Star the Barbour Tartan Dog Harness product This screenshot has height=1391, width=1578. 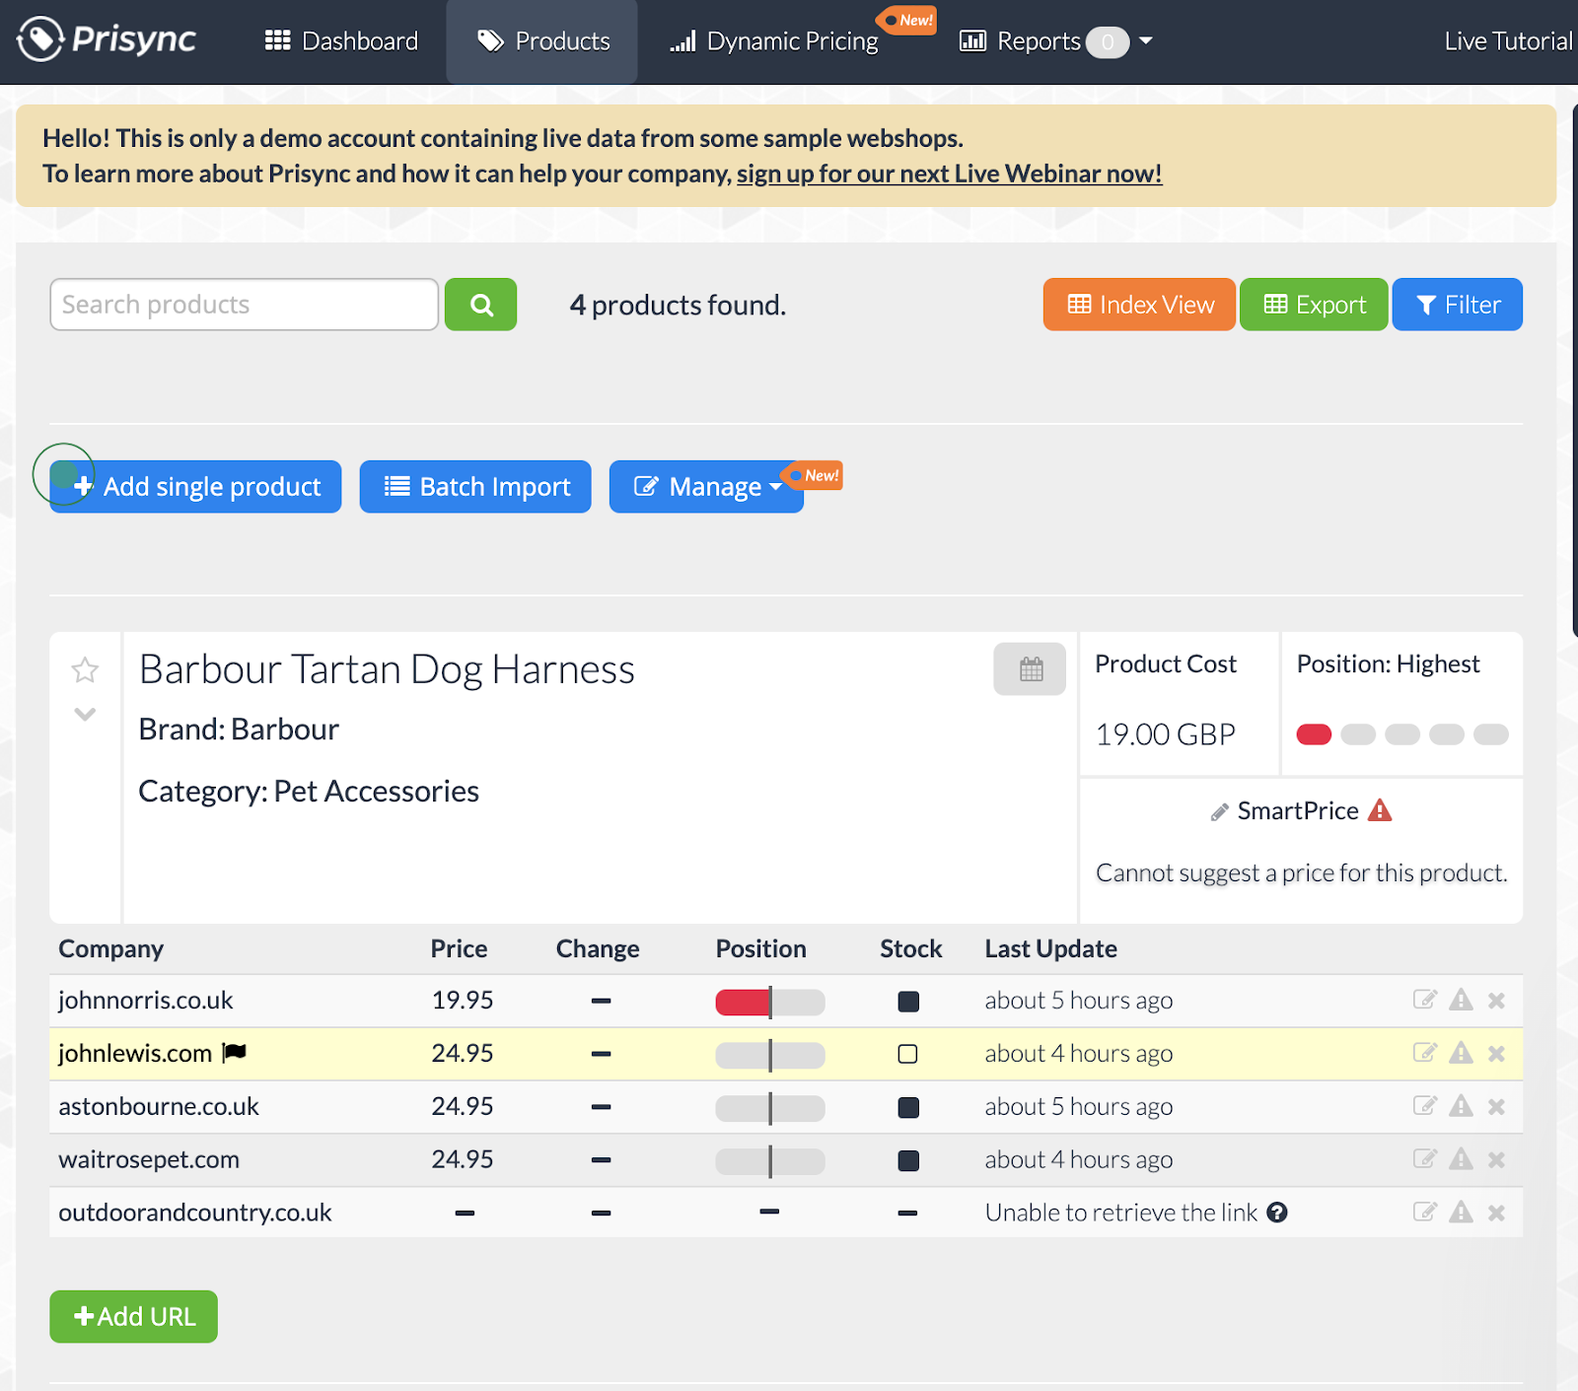pyautogui.click(x=85, y=670)
